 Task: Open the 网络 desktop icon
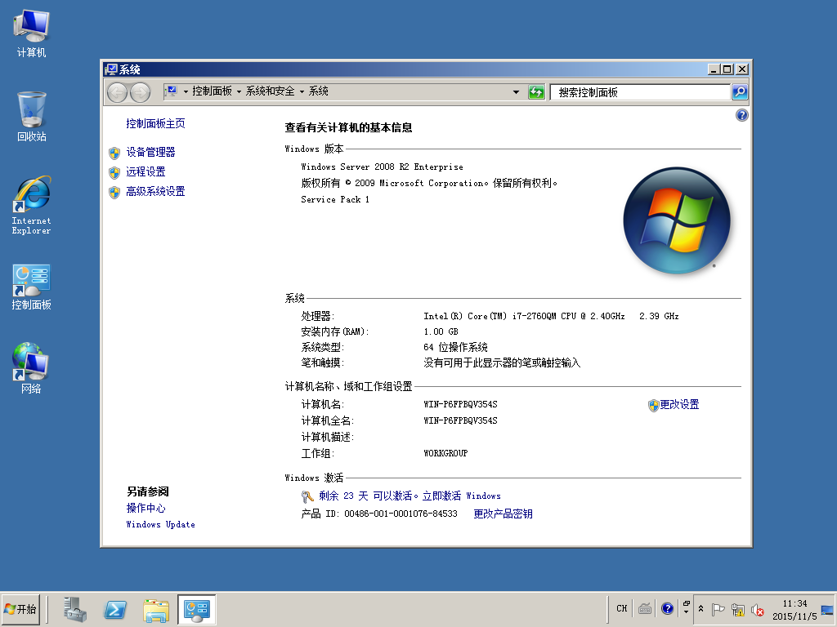[x=32, y=368]
